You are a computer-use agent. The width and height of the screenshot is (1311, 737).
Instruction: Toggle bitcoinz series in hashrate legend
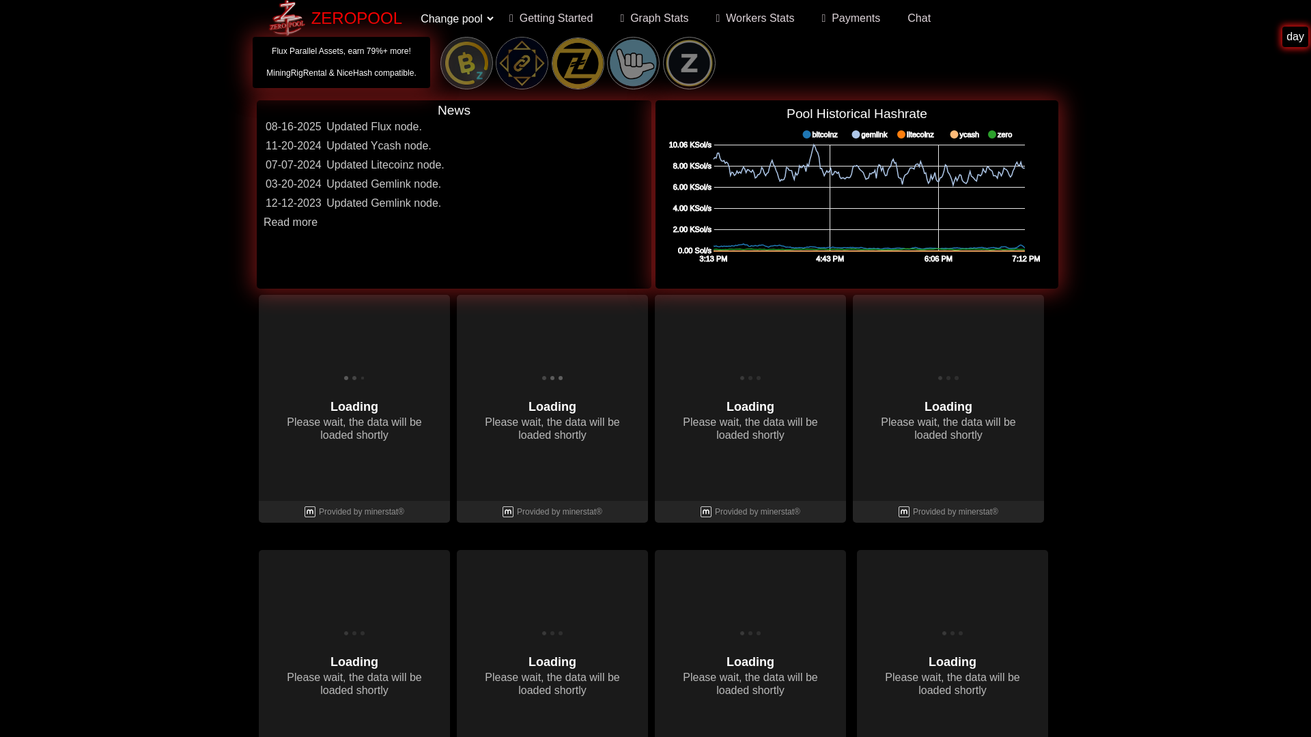820,134
